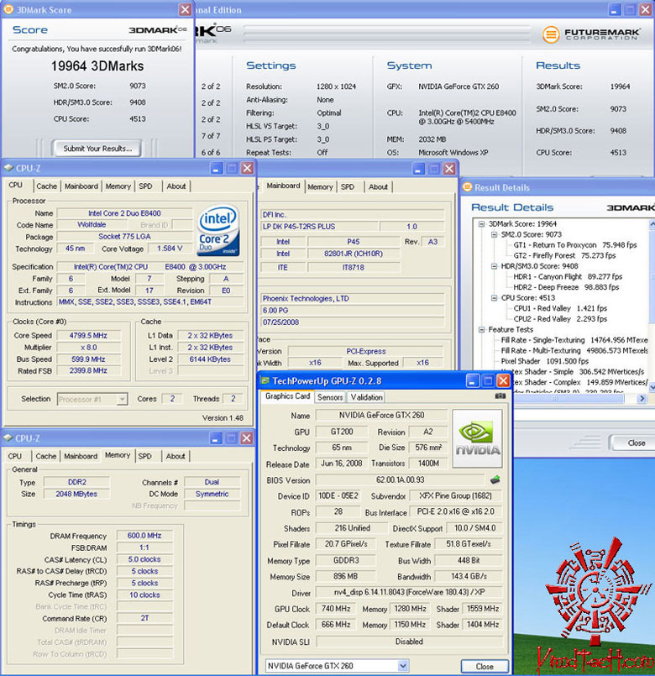Click the memory Type value DDR2
655x676 pixels.
(x=76, y=481)
